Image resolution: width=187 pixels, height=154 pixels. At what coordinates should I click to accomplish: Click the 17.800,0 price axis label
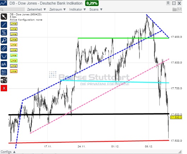point(176,62)
